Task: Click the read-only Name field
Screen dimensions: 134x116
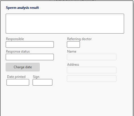Action: coord(92,57)
